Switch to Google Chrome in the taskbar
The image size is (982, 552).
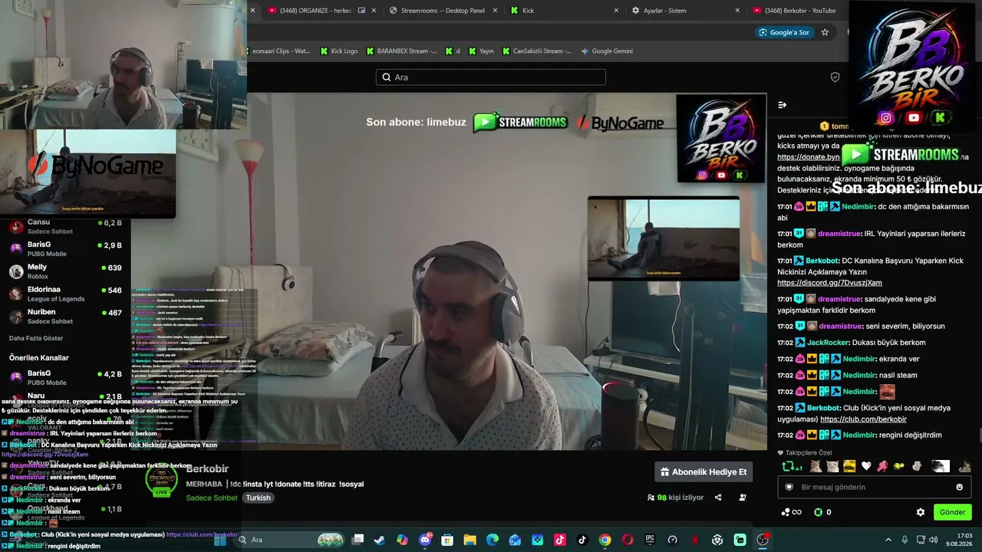605,540
